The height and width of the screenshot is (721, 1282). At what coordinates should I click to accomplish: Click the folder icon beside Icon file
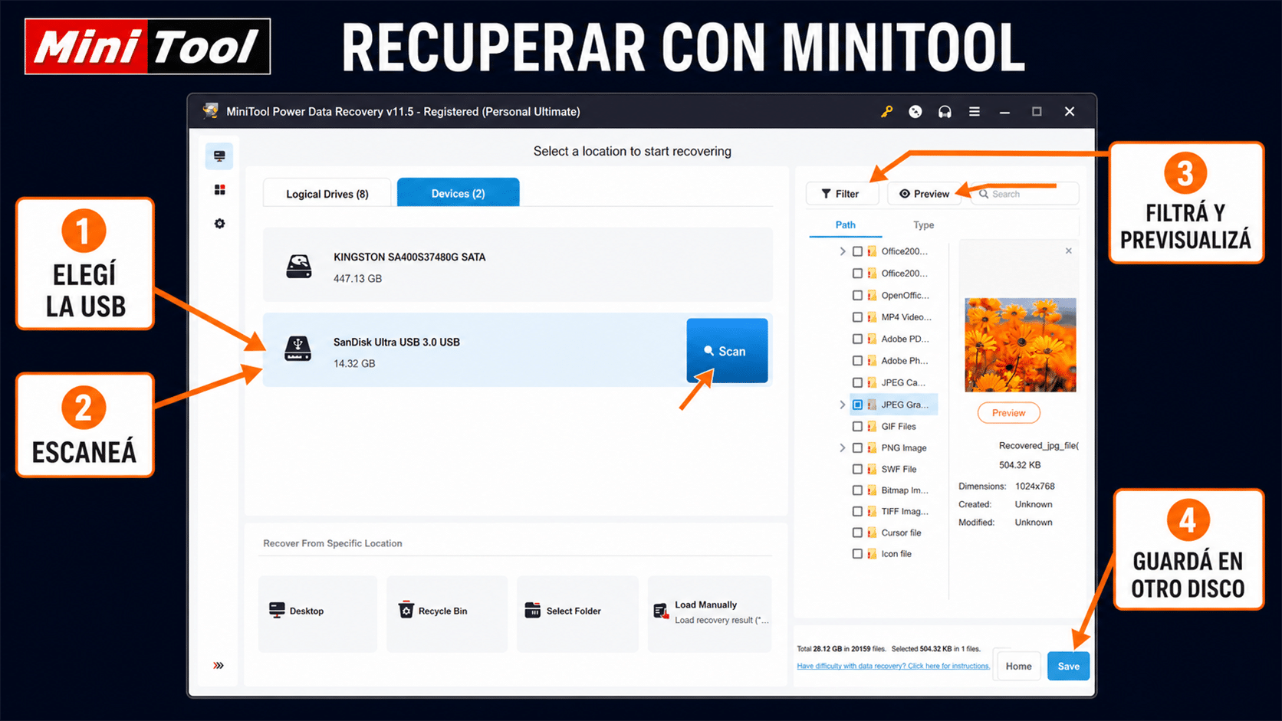(872, 554)
